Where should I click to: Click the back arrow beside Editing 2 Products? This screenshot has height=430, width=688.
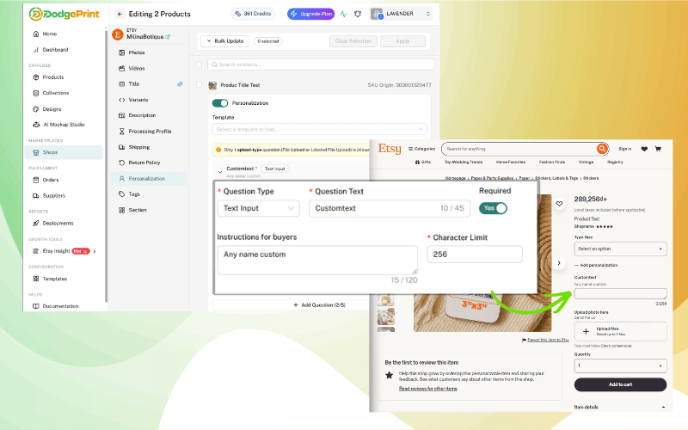click(x=120, y=14)
